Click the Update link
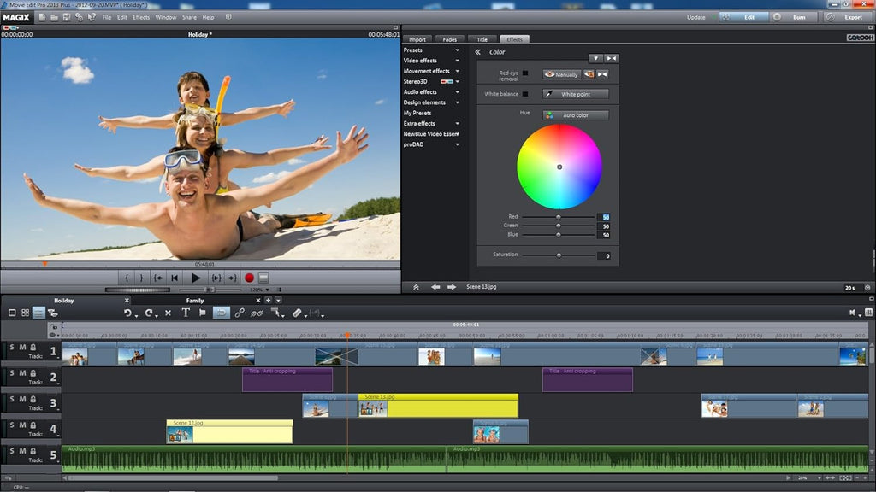This screenshot has width=876, height=492. 696,17
